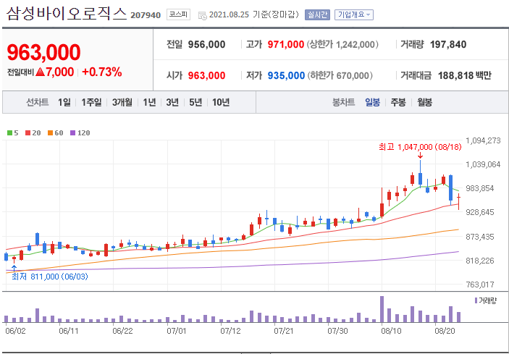509x354 pixels.
Task: Click the 하한가 670,000 text
Action: coord(340,75)
